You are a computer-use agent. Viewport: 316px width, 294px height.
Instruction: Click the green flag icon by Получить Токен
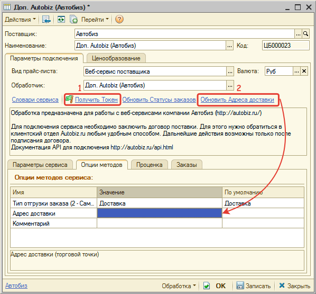[x=69, y=99]
